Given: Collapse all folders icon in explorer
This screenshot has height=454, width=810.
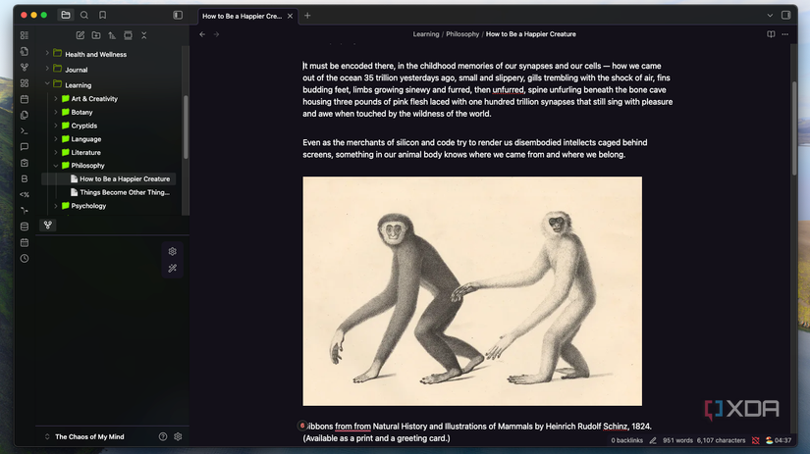Looking at the screenshot, I should tap(144, 35).
